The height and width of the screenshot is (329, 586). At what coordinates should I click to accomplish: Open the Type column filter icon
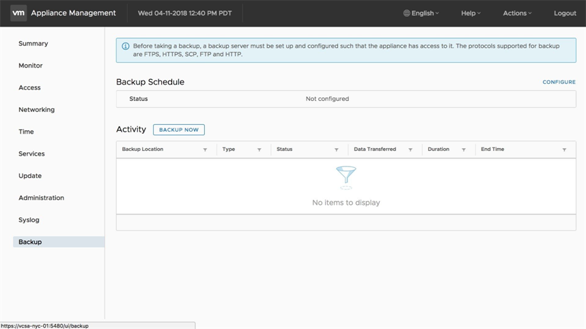pyautogui.click(x=260, y=149)
